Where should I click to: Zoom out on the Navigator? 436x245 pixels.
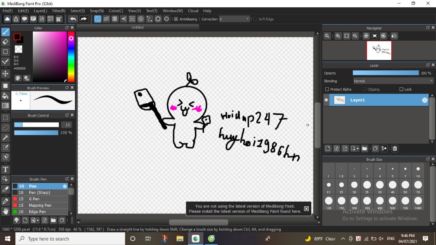click(x=355, y=36)
